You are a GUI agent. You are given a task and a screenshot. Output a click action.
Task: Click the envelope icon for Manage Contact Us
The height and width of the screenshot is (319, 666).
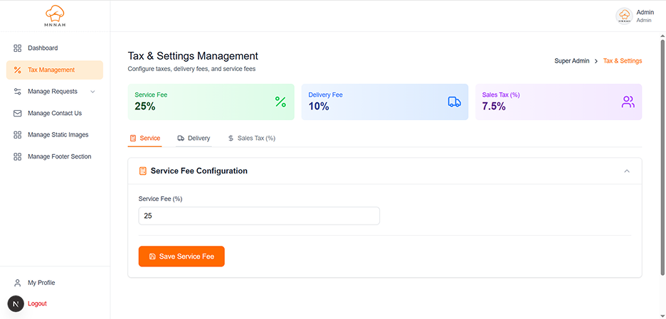(18, 113)
